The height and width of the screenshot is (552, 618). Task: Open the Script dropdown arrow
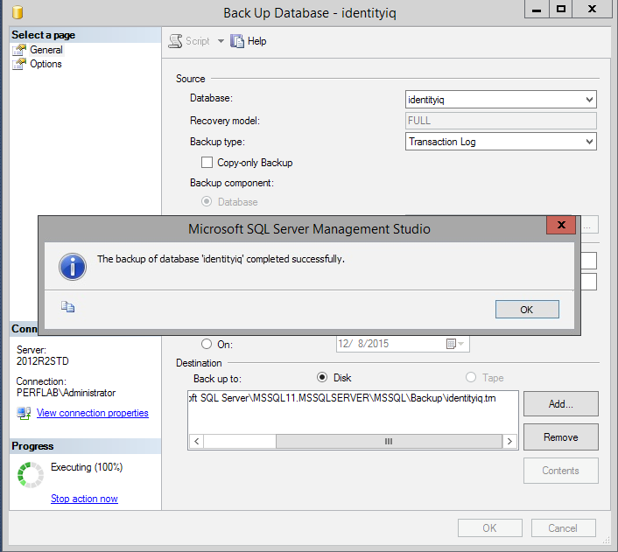pos(221,41)
